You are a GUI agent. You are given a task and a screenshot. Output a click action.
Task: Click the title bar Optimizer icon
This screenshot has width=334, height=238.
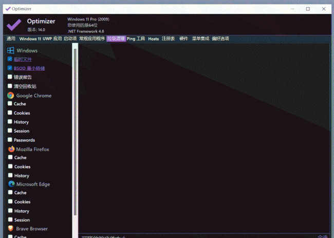(8, 9)
